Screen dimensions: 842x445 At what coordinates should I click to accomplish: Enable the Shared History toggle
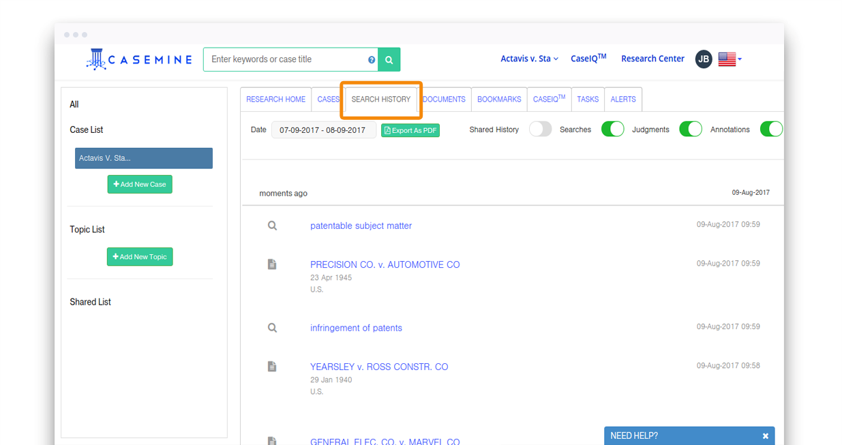[x=540, y=129]
